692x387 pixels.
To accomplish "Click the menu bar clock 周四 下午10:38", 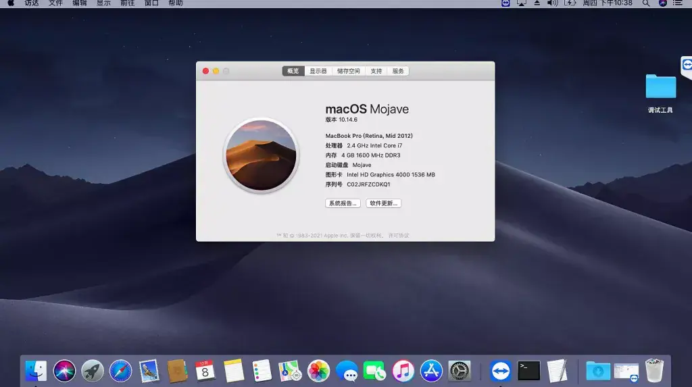I will coord(608,3).
